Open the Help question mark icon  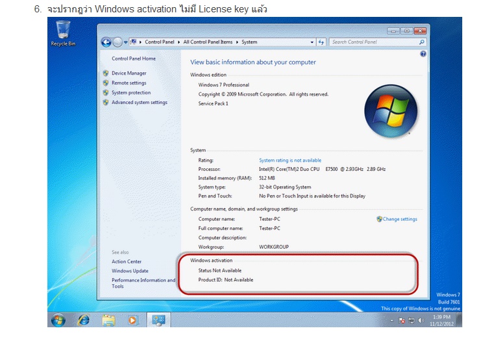423,54
